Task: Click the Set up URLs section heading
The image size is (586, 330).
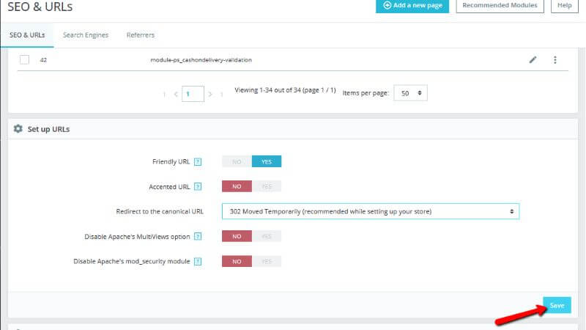Action: [x=48, y=129]
